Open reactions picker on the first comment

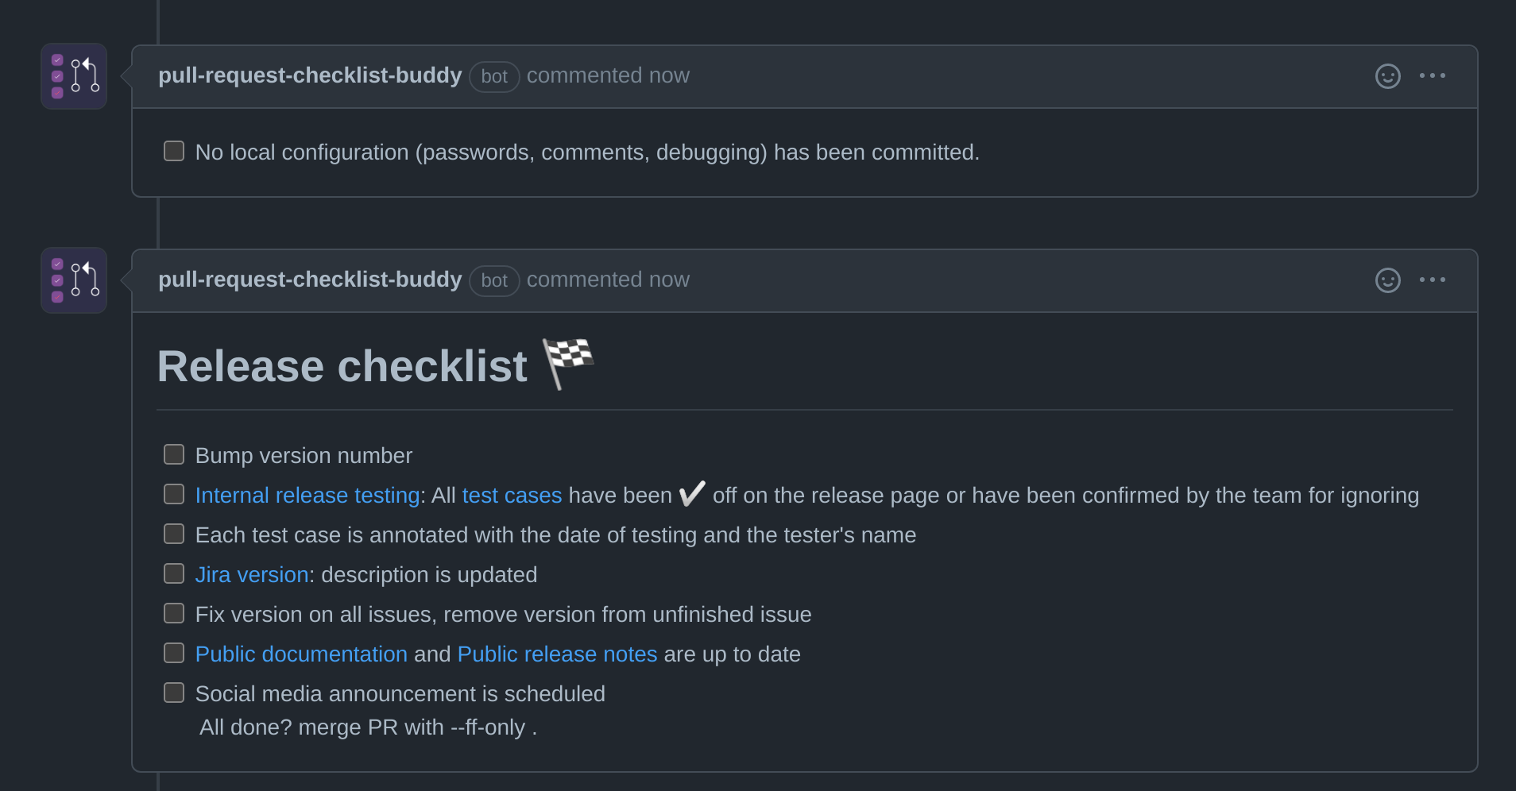[1386, 75]
